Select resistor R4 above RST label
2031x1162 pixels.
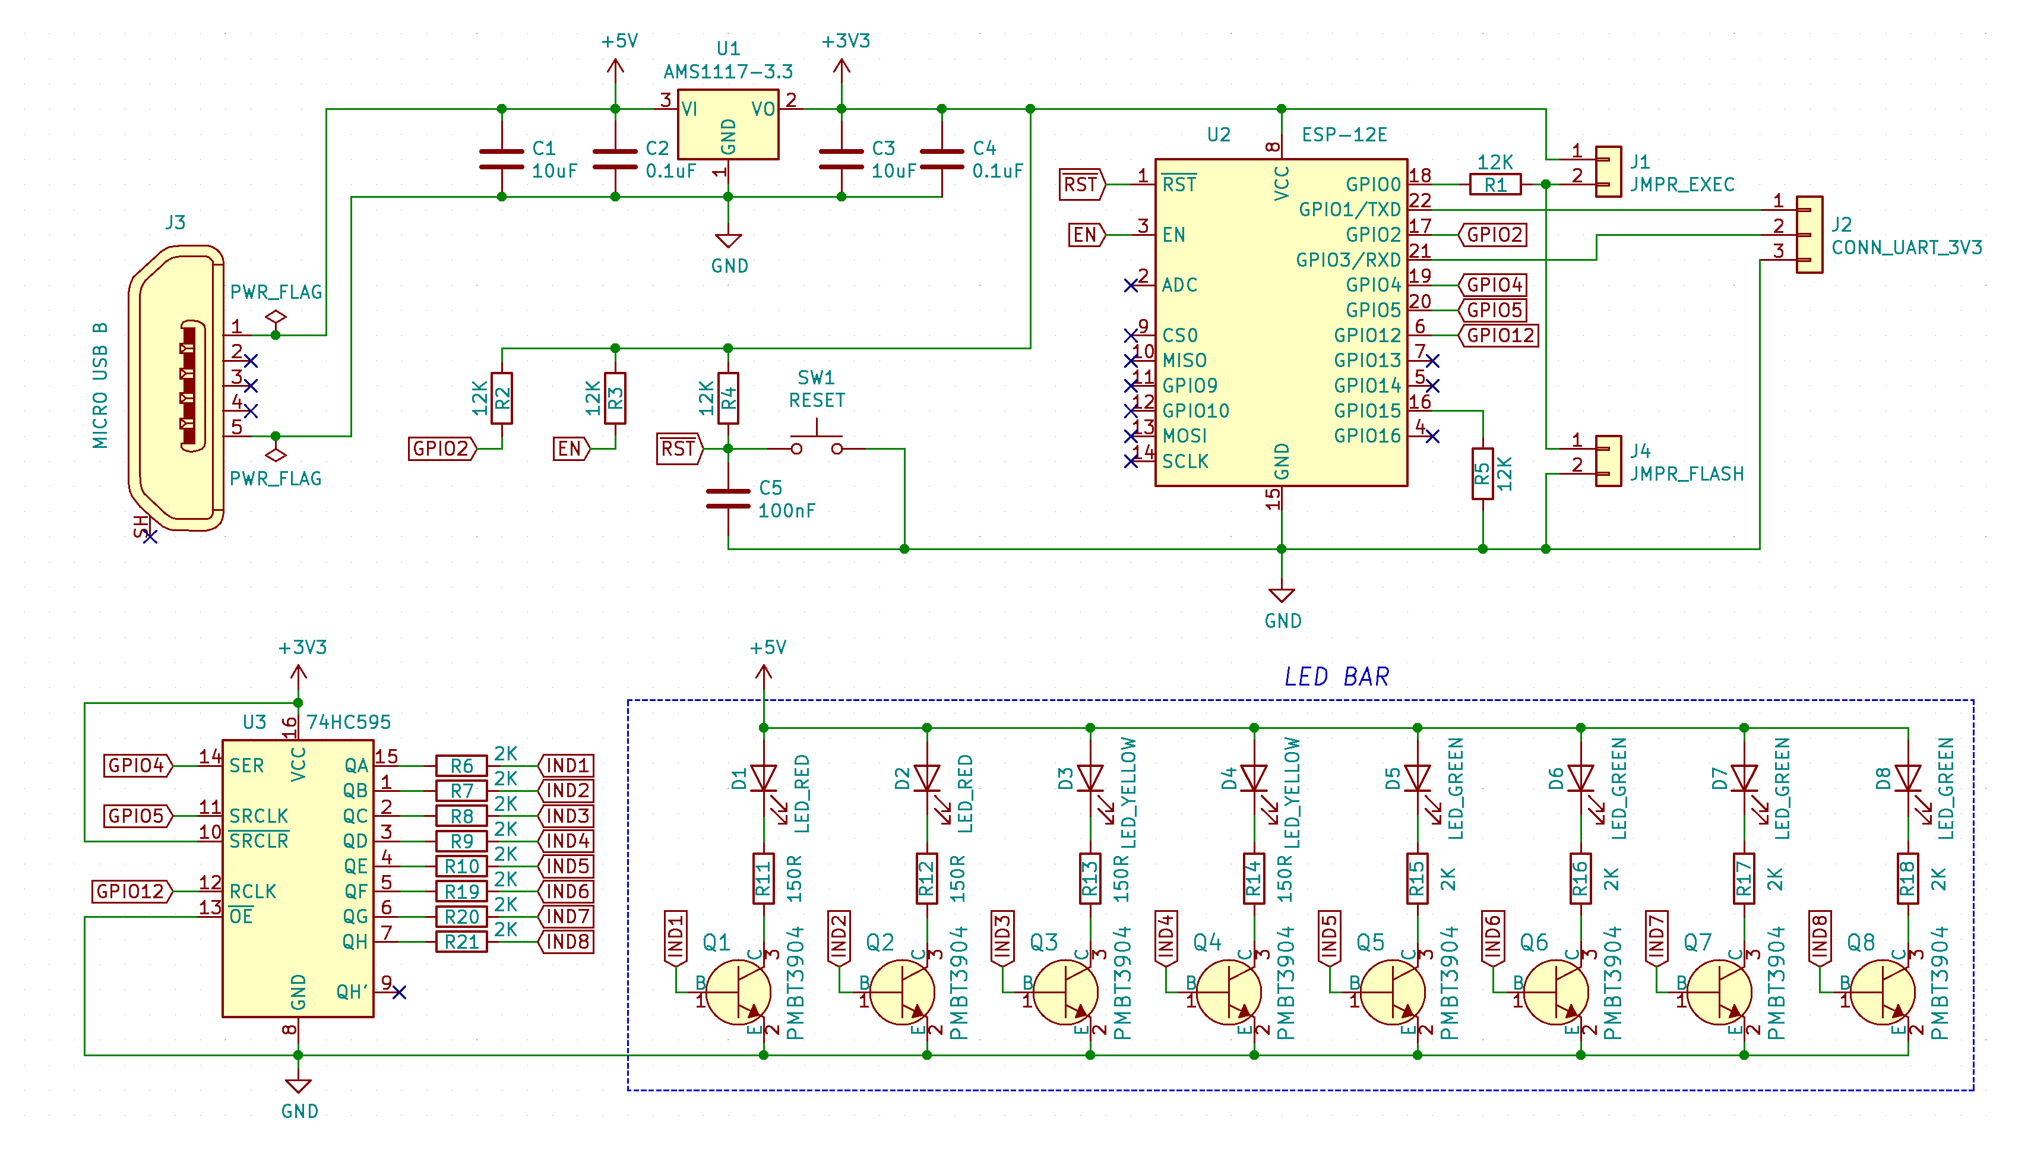(728, 398)
